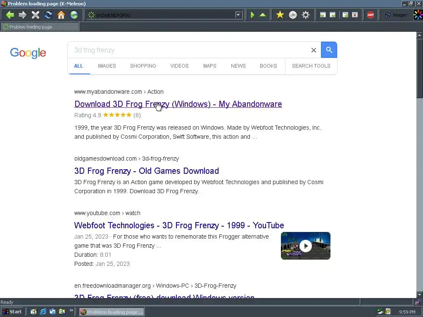Click the gray Forward arrow
The height and width of the screenshot is (317, 423).
point(23,15)
